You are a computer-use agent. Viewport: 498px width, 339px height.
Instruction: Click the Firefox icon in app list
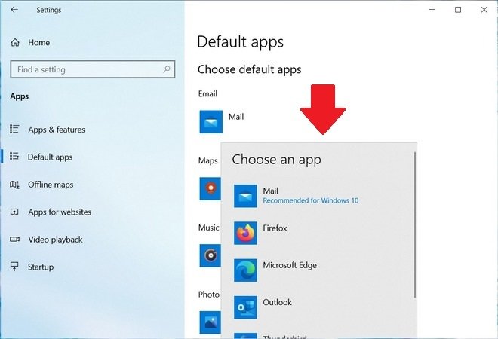click(245, 233)
